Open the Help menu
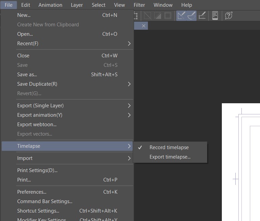 click(x=186, y=5)
